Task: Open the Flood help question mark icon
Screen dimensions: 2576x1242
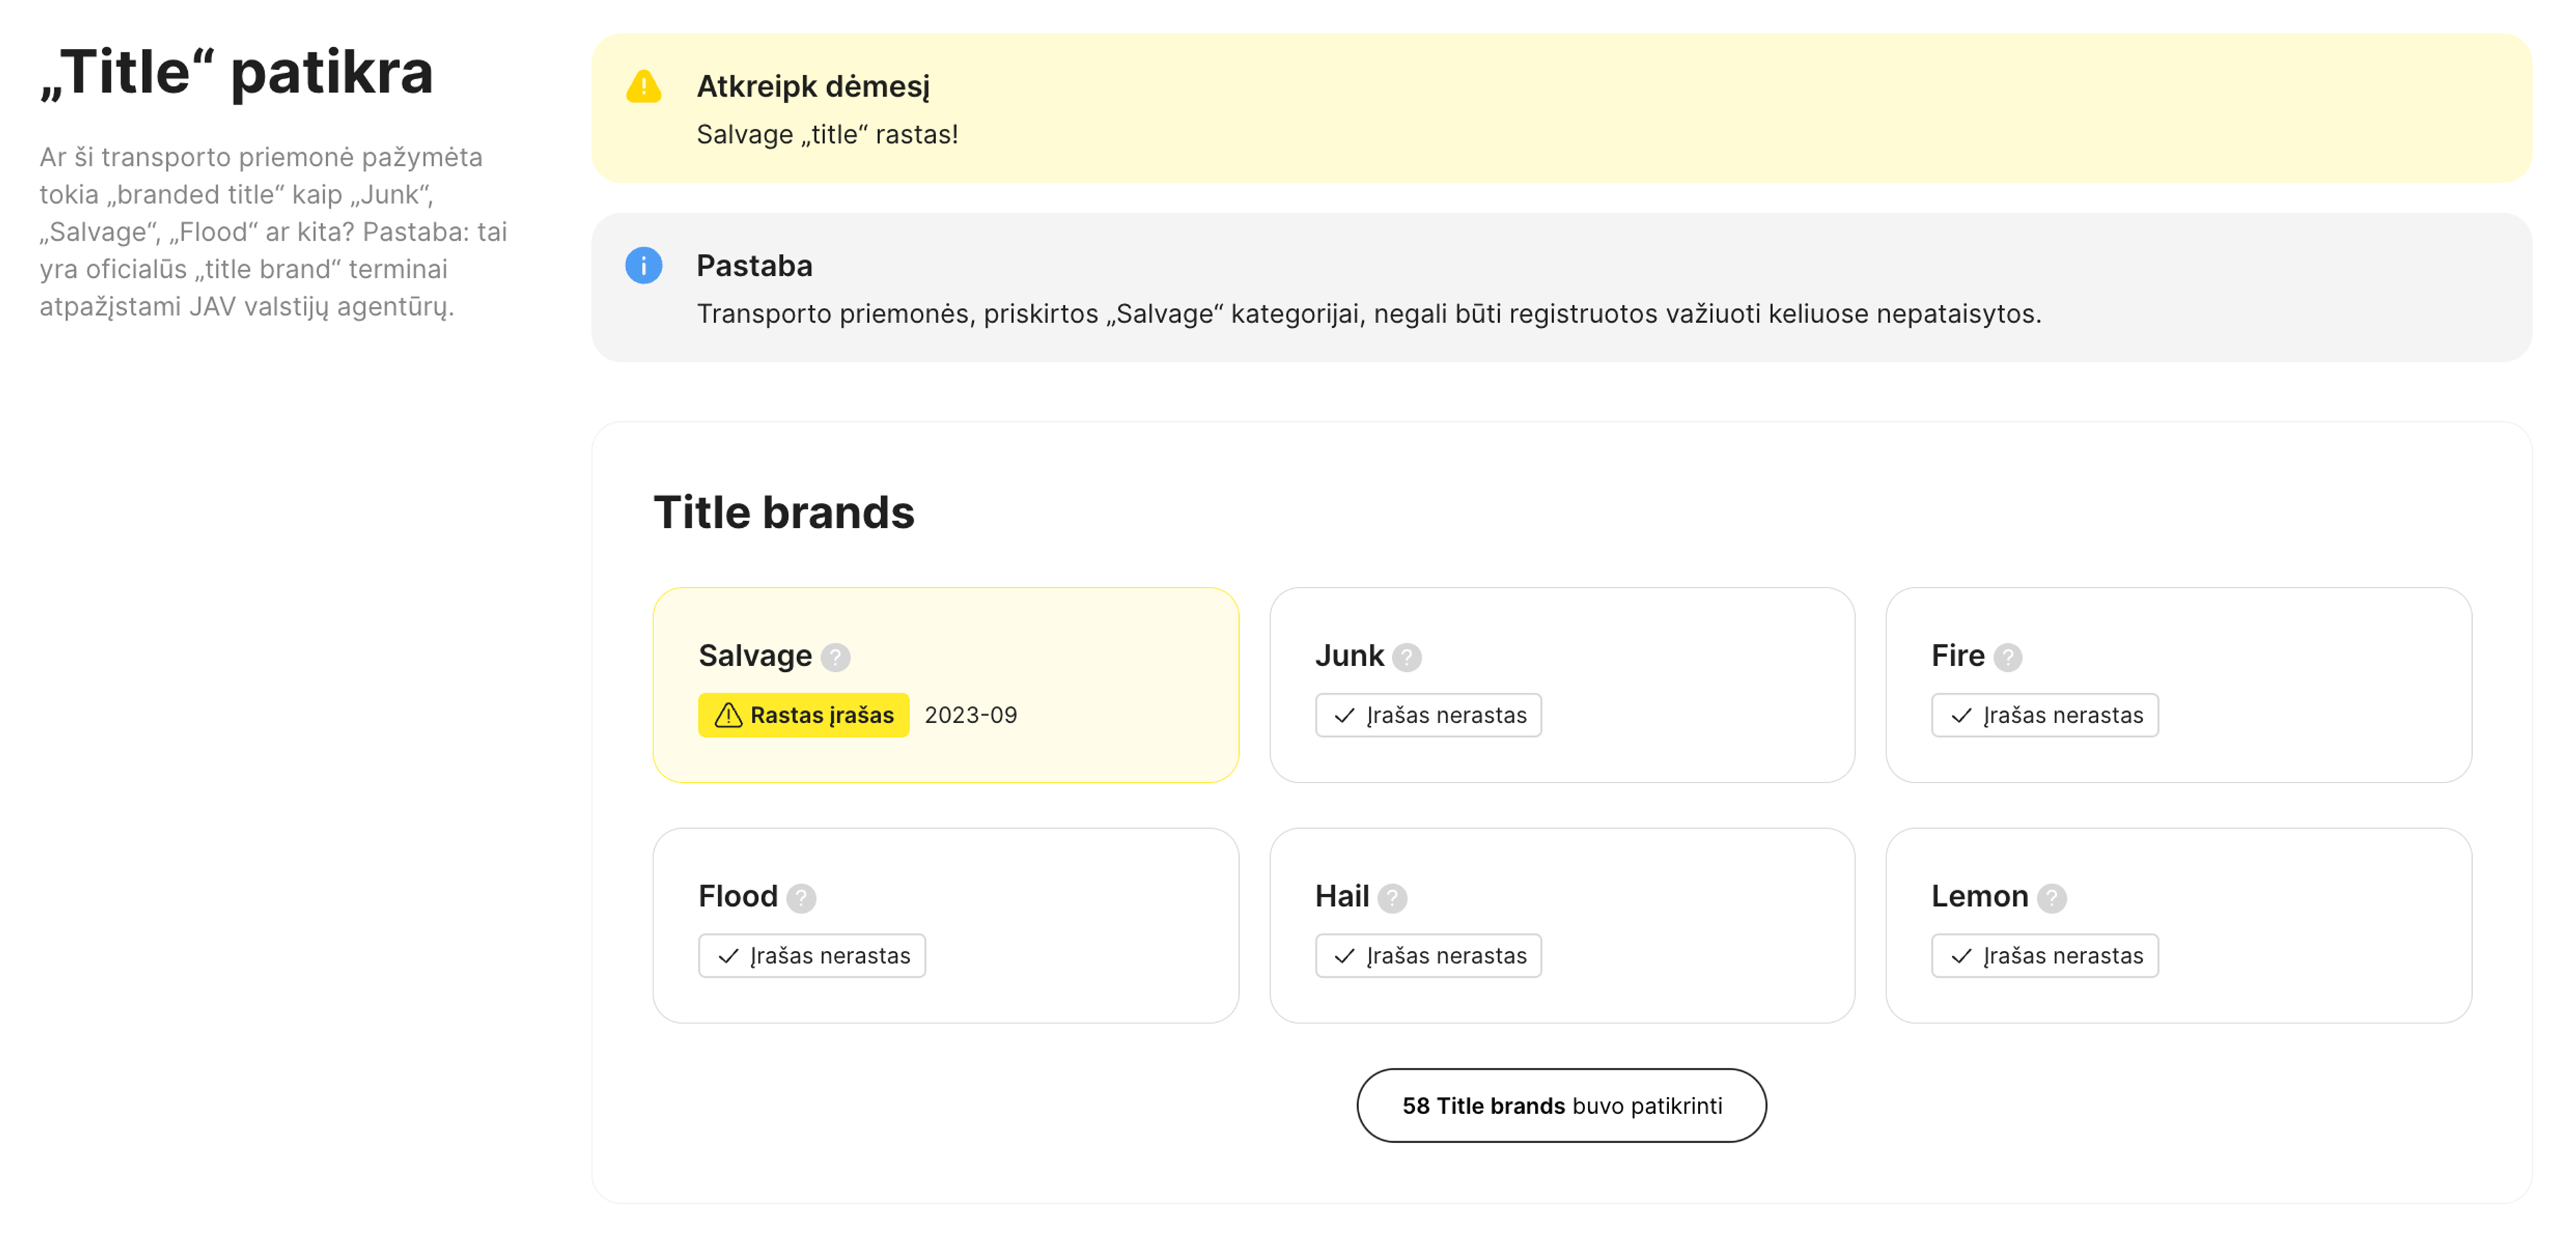Action: click(802, 897)
